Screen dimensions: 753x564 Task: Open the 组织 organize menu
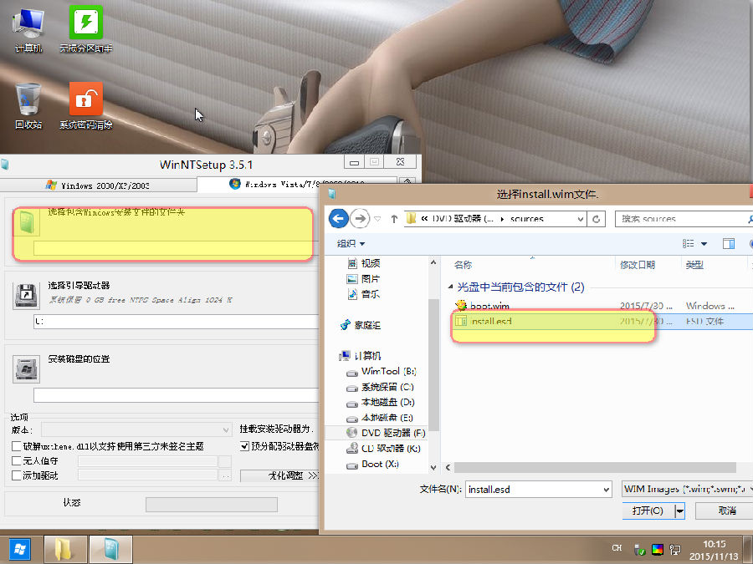(x=351, y=244)
